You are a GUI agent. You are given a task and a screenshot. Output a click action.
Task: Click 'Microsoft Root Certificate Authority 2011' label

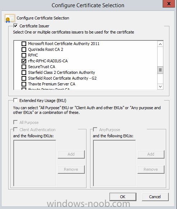pyautogui.click(x=64, y=44)
